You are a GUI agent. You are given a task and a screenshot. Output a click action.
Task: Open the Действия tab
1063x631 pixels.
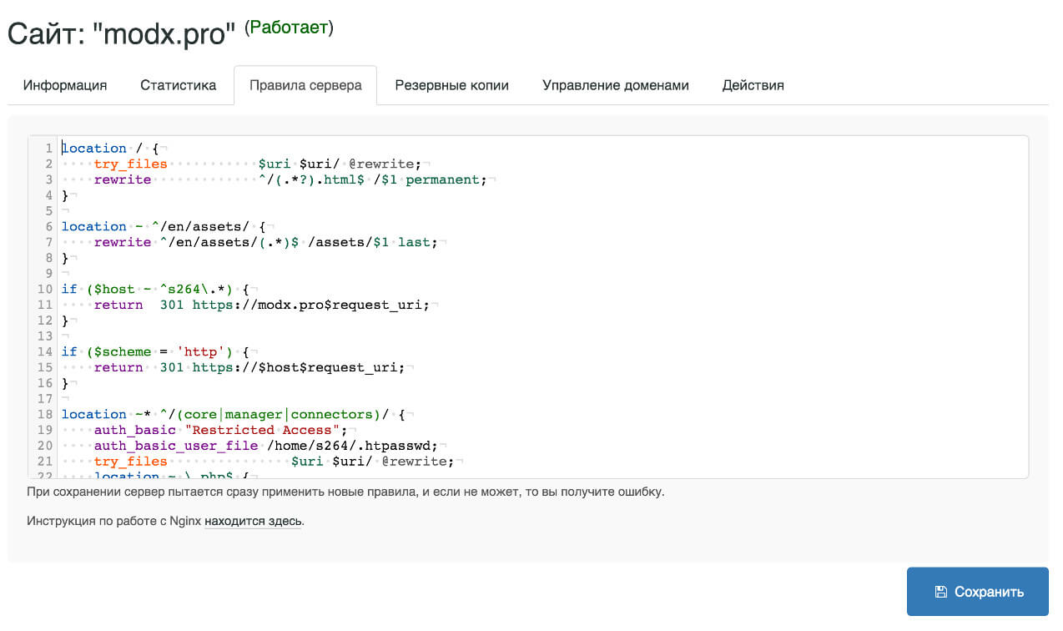753,85
